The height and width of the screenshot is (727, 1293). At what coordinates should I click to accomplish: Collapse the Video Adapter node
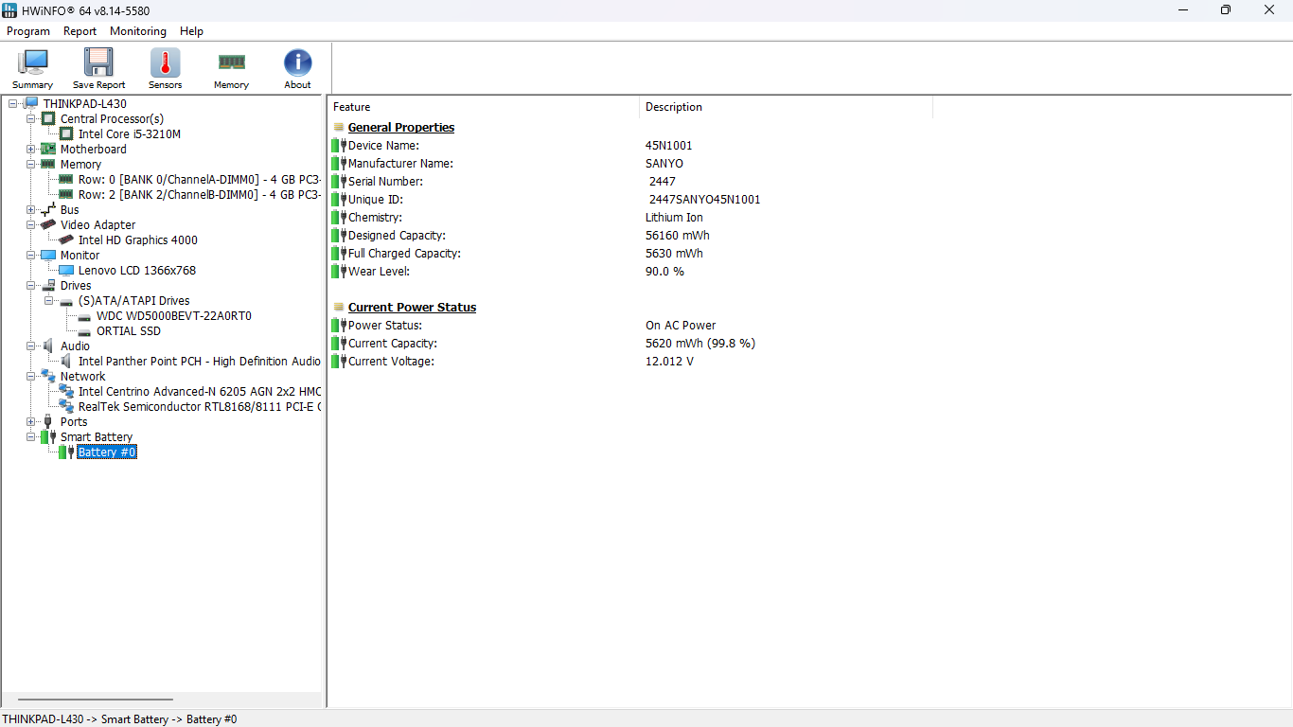31,224
